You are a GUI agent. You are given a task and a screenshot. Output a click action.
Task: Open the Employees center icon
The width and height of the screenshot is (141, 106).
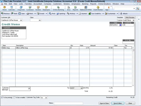pyautogui.click(x=46, y=8)
